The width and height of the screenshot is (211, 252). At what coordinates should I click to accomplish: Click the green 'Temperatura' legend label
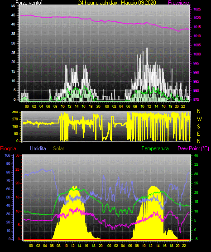pyautogui.click(x=155, y=148)
